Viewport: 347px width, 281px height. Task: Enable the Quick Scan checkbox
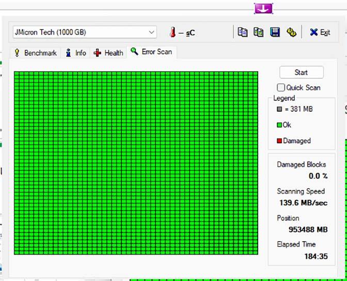tap(281, 87)
